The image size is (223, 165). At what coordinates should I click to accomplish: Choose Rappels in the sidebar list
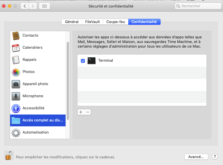(29, 60)
